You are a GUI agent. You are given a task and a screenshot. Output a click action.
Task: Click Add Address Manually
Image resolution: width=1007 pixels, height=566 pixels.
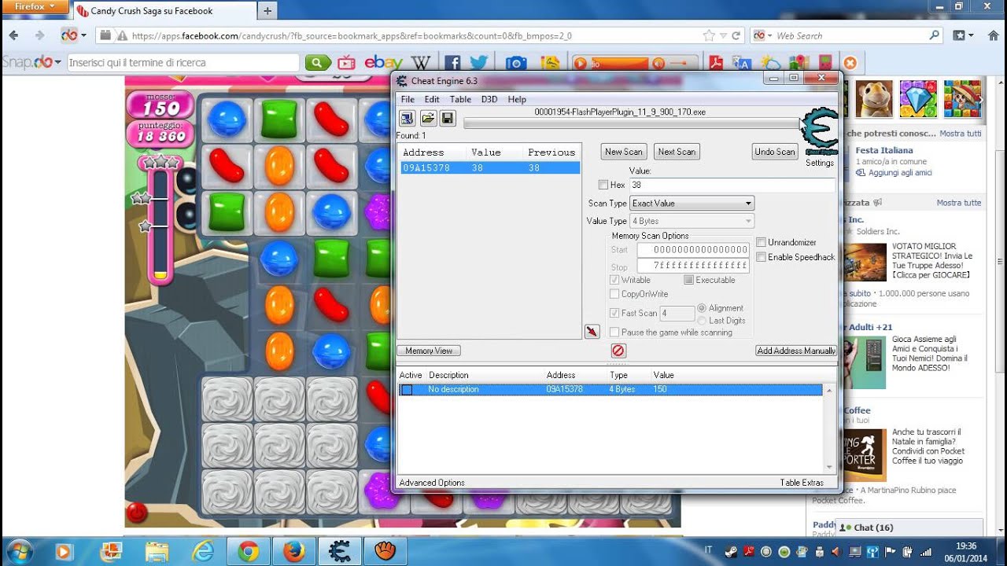click(796, 351)
